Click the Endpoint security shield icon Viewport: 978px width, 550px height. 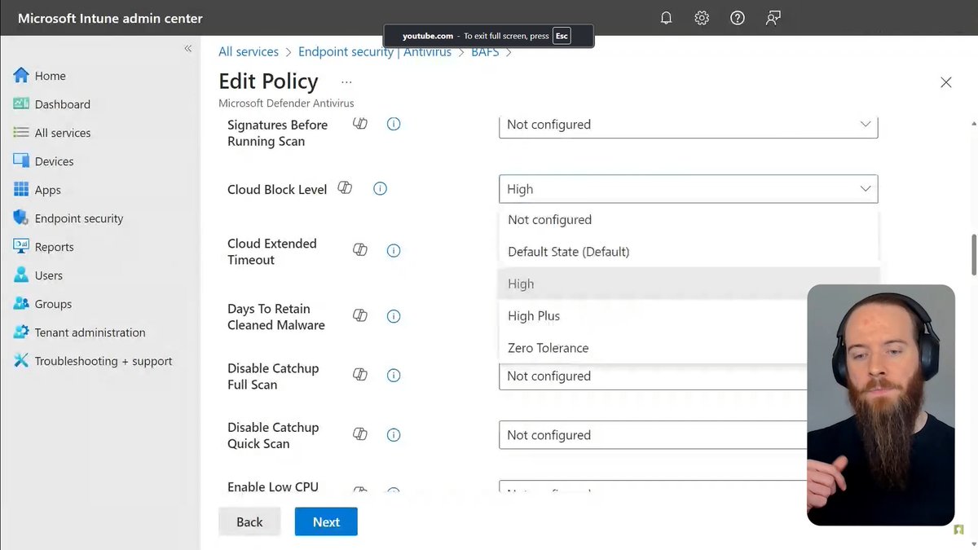click(21, 218)
